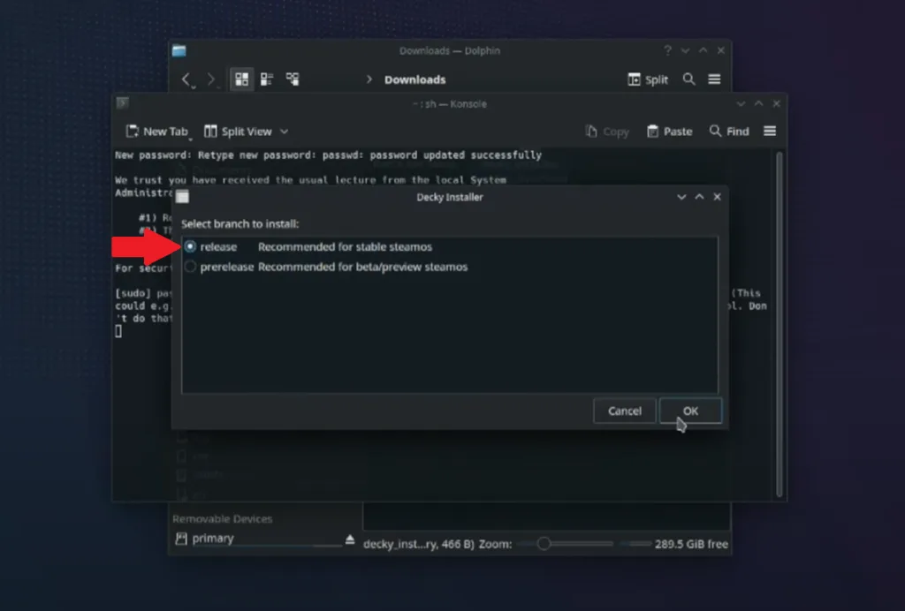
Task: Maximize the Decky Installer dialog
Action: point(700,197)
